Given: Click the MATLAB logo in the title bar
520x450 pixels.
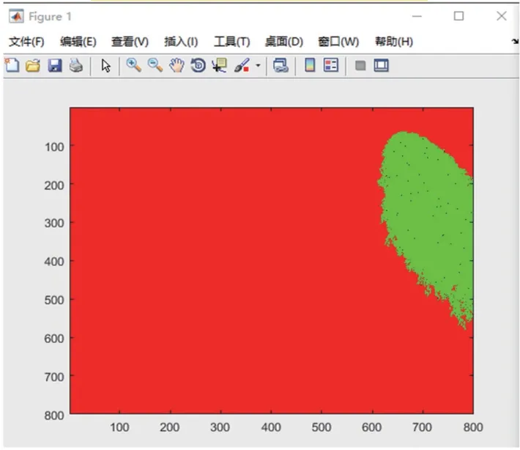Looking at the screenshot, I should [16, 16].
